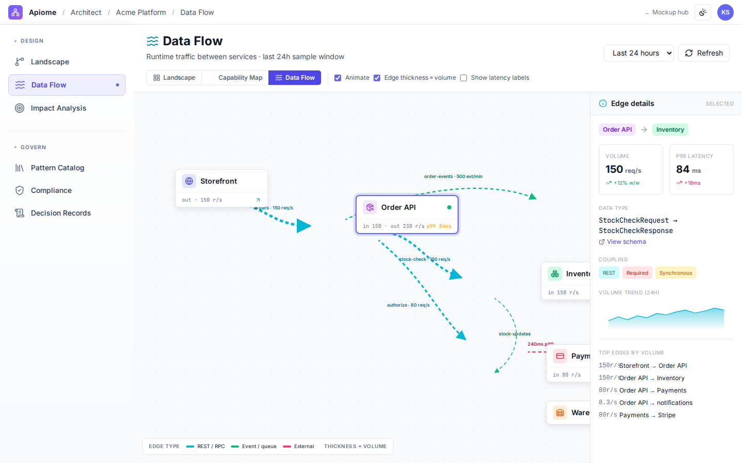This screenshot has height=463, width=742.
Task: Click the Inventory node green icon
Action: coord(555,274)
